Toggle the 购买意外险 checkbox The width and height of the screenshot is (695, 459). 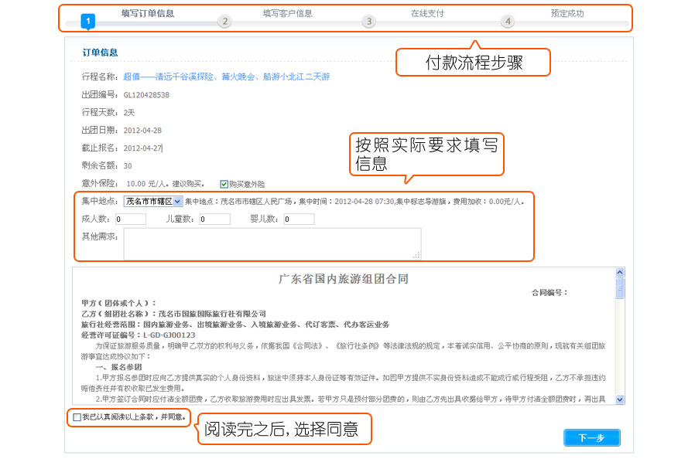(x=224, y=184)
